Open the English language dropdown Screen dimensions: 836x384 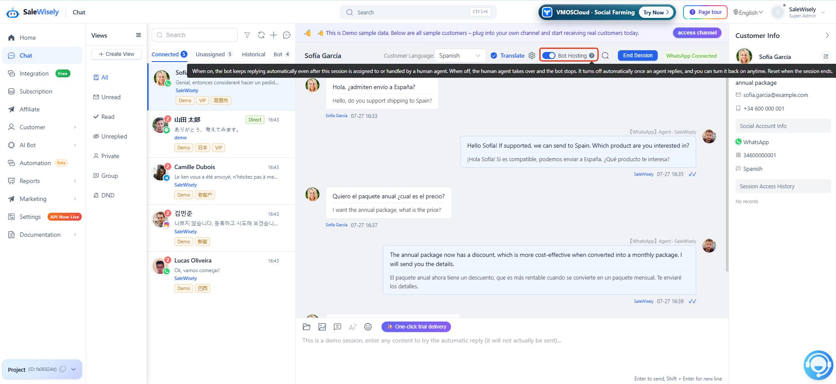coord(748,12)
